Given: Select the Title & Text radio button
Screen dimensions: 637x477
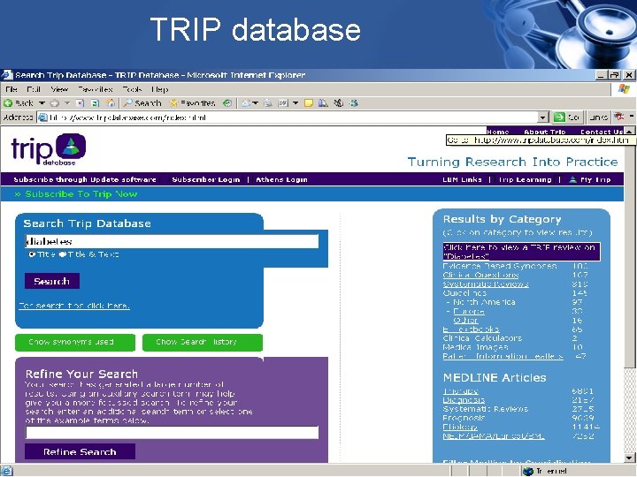Looking at the screenshot, I should coord(62,254).
